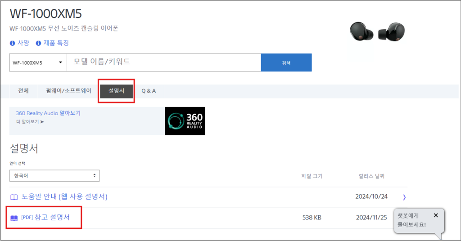
Task: Close the 챗봇에게 물어보세요 popup
Action: [x=436, y=215]
